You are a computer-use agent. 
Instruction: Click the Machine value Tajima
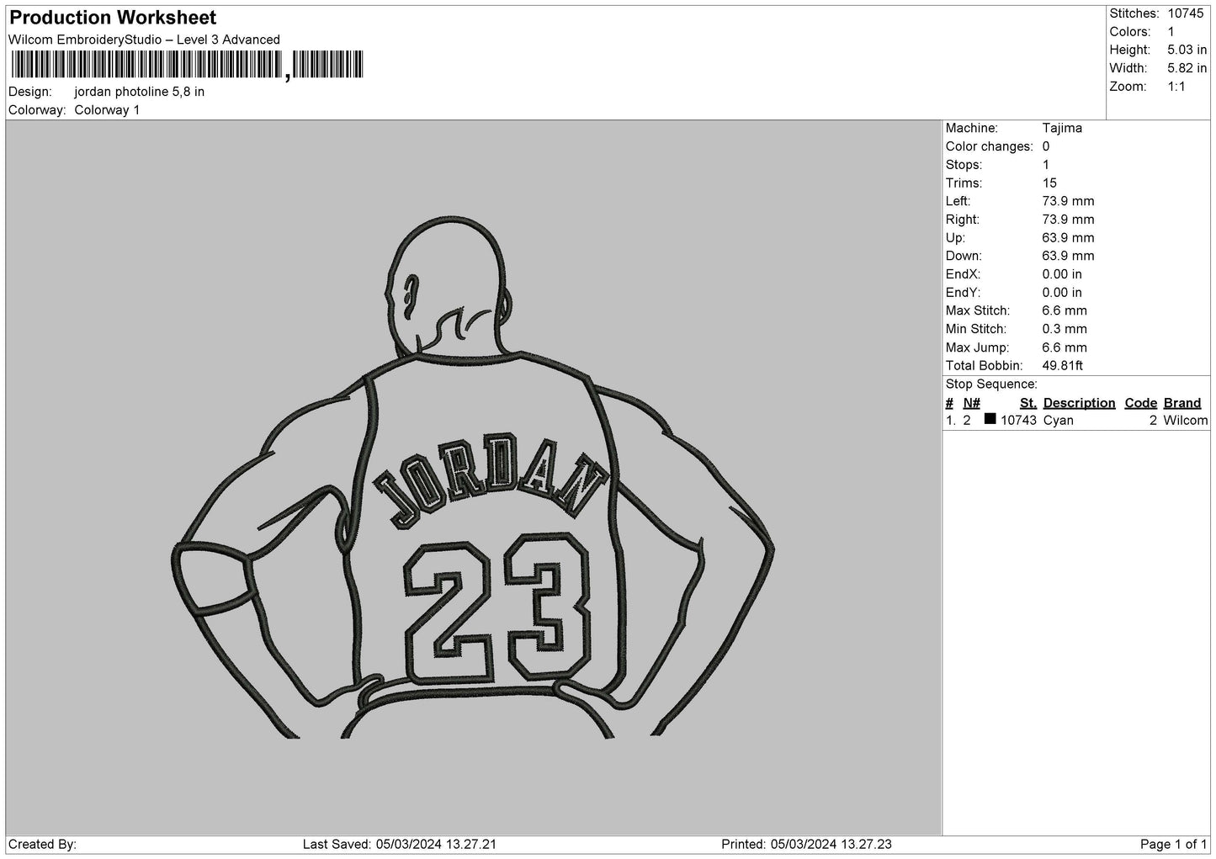[1062, 128]
